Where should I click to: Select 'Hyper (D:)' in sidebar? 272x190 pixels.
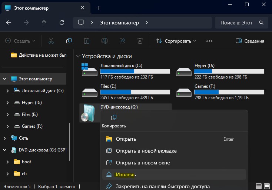(x=32, y=103)
